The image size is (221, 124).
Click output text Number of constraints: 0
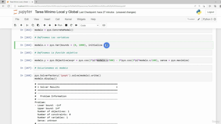54,114
